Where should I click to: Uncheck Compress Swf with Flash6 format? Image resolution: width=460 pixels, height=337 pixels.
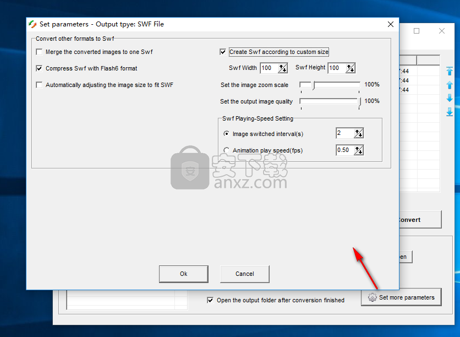pyautogui.click(x=39, y=69)
